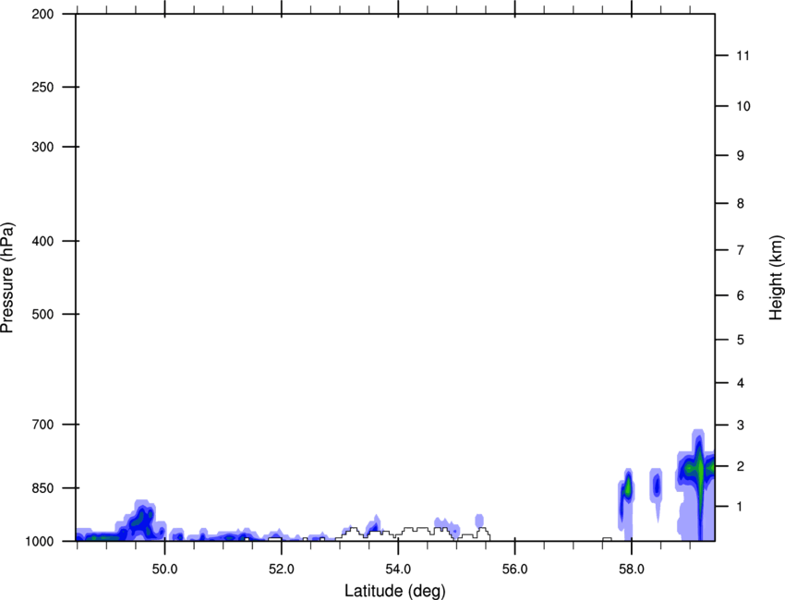Image resolution: width=785 pixels, height=600 pixels.
Task: Click the tall green cloud core near 59 degrees
Action: point(699,471)
